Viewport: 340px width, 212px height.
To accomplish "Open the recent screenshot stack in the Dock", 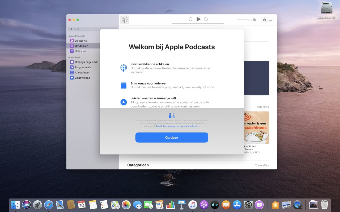I will 313,205.
